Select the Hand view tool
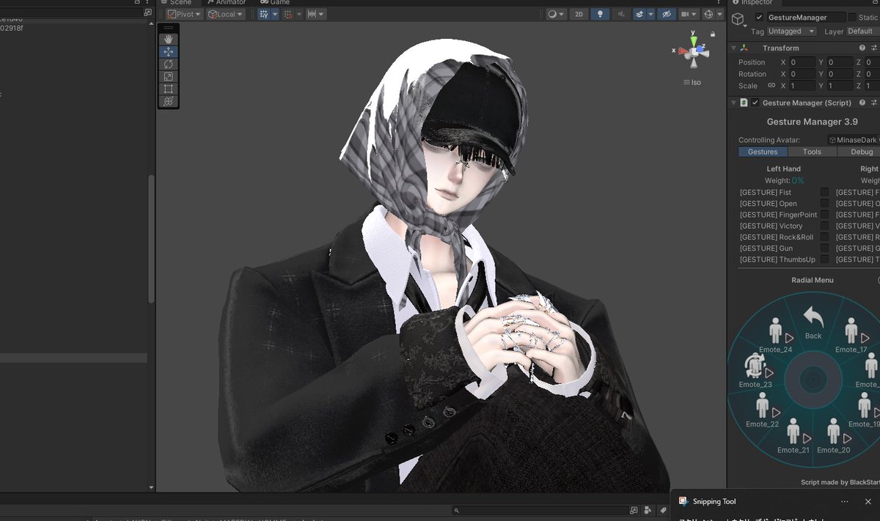880x521 pixels. coord(169,40)
